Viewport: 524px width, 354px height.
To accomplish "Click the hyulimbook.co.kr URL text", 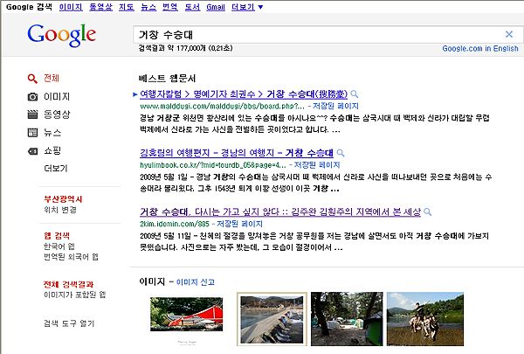I will click(x=213, y=165).
